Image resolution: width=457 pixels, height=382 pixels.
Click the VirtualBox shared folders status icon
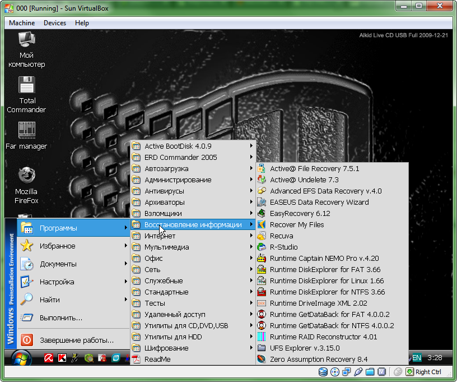pyautogui.click(x=370, y=372)
